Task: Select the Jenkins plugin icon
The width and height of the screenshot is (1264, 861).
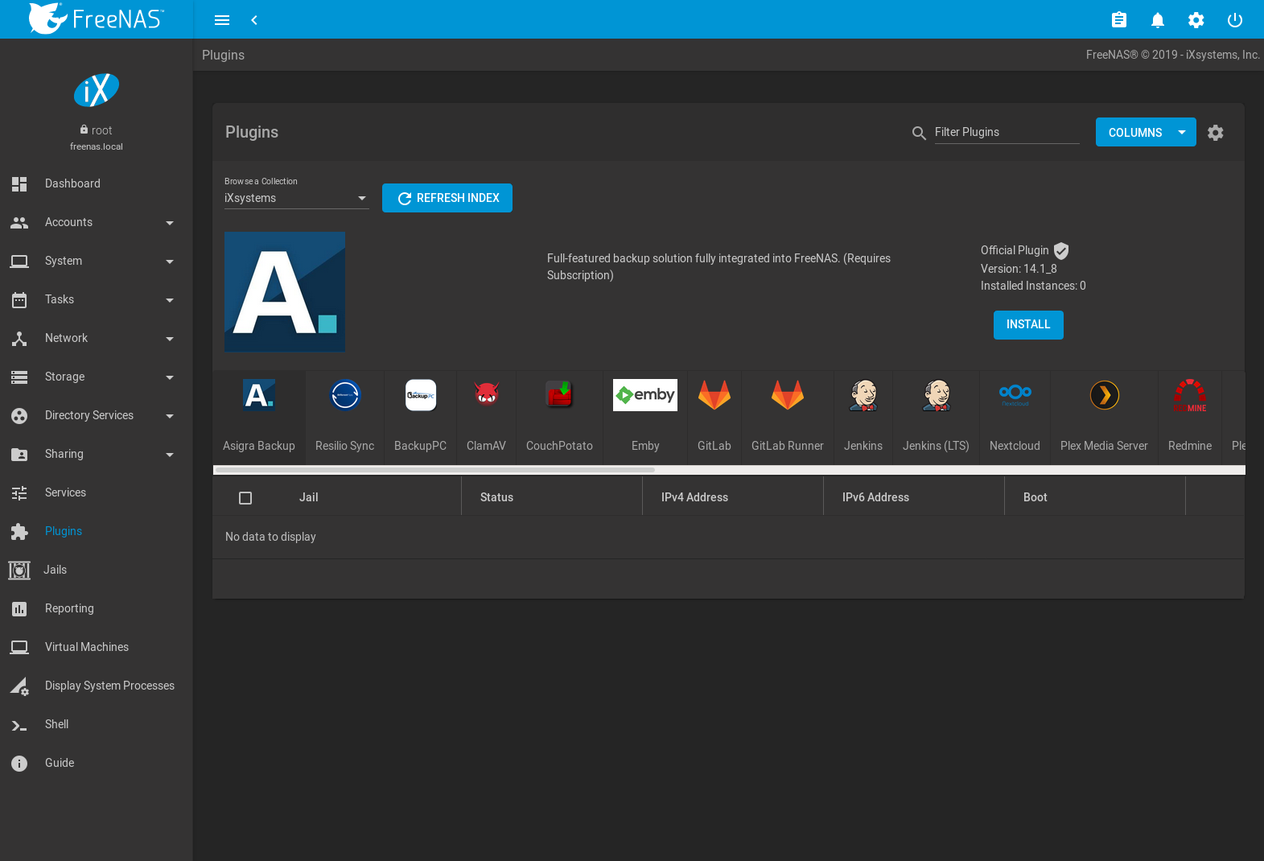Action: pyautogui.click(x=863, y=395)
